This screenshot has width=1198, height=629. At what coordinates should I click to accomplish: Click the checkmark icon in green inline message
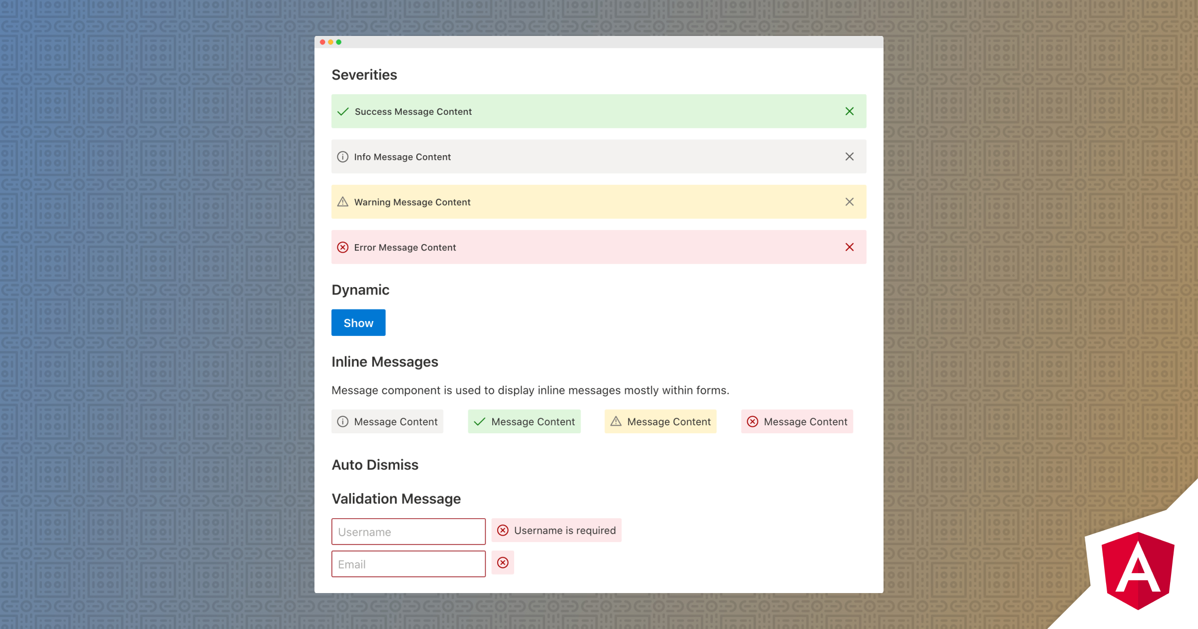[x=479, y=421]
